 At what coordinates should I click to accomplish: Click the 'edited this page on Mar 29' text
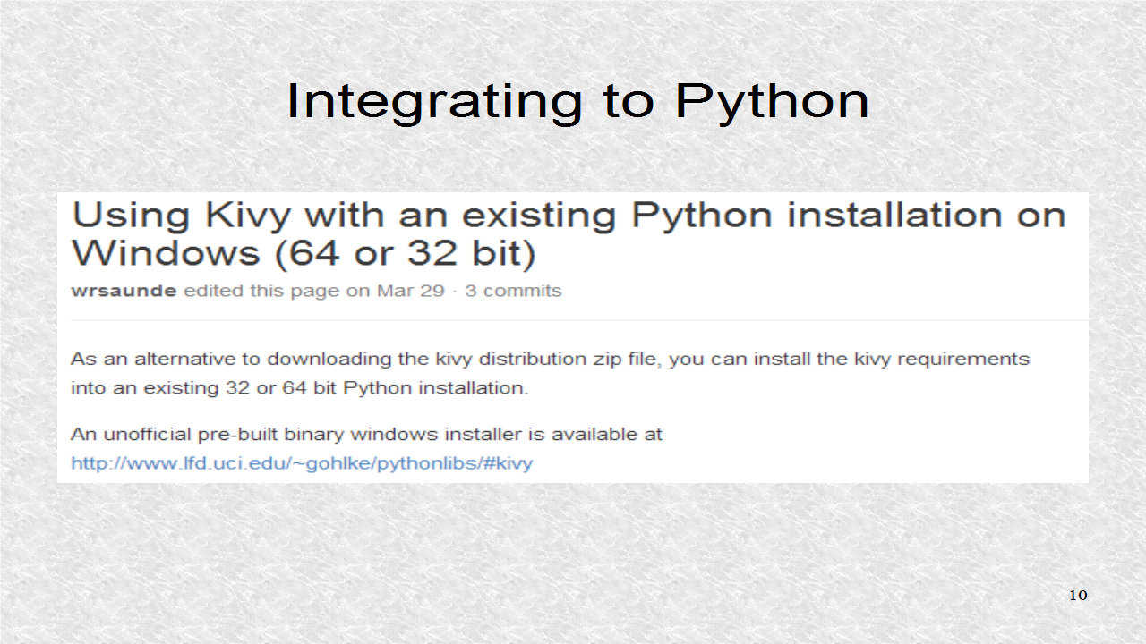click(313, 291)
